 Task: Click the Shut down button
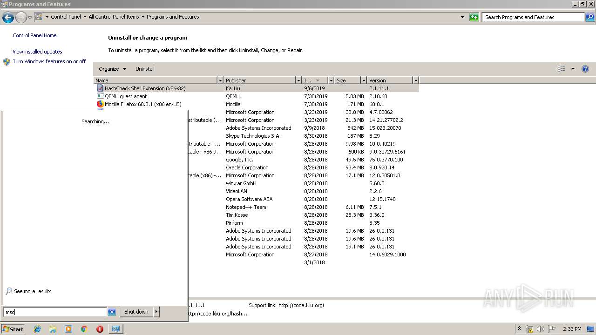coord(136,312)
